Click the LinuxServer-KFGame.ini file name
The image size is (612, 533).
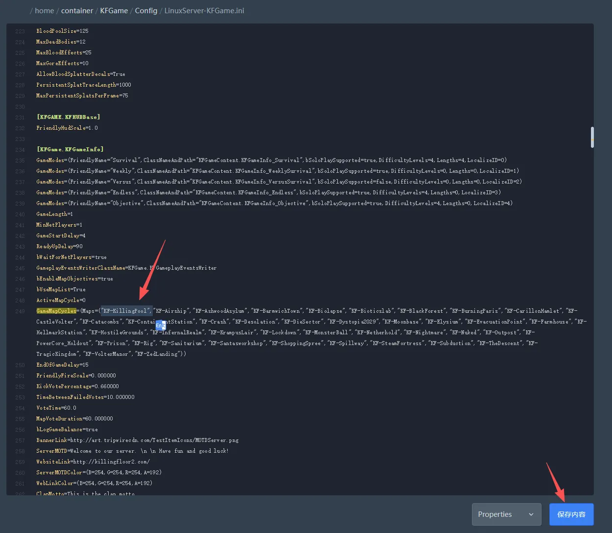tap(204, 10)
